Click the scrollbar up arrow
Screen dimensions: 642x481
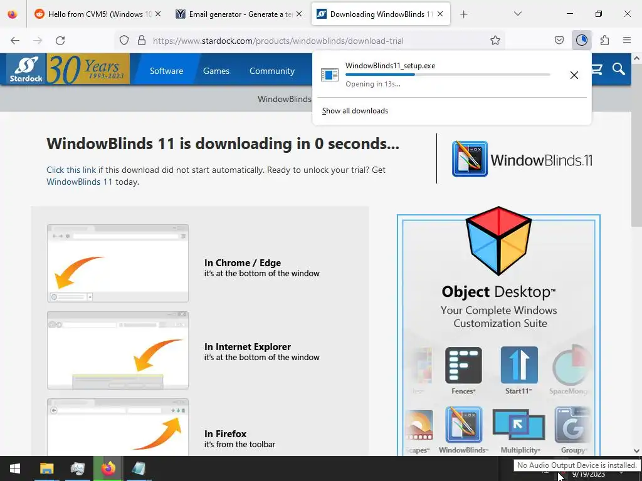637,58
